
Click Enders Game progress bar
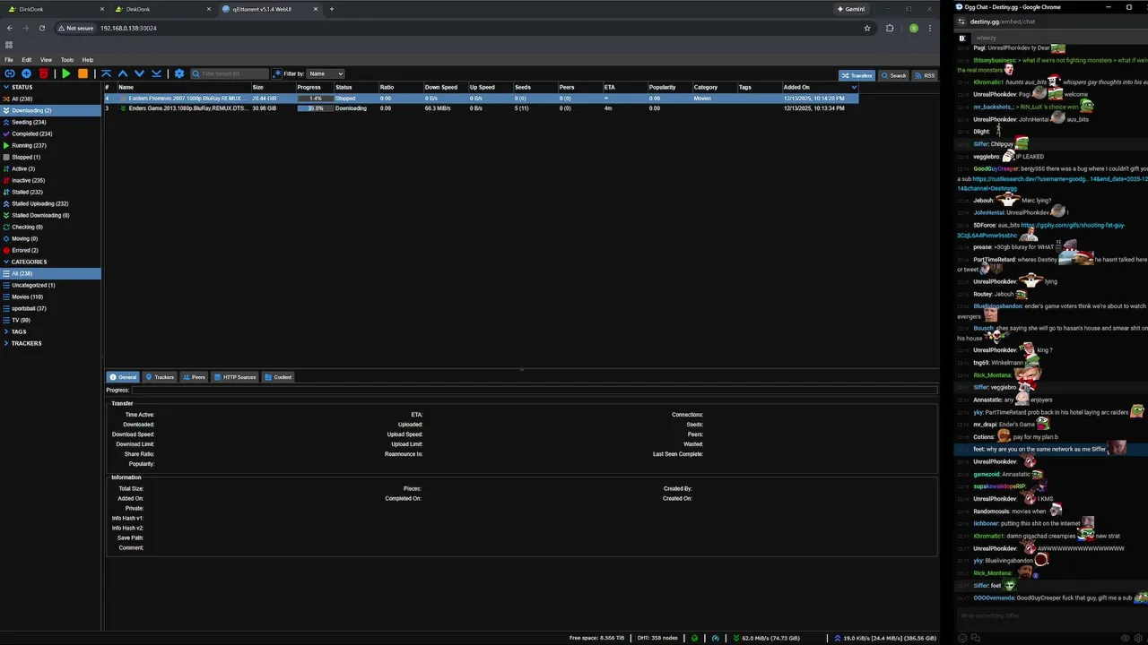pos(315,108)
